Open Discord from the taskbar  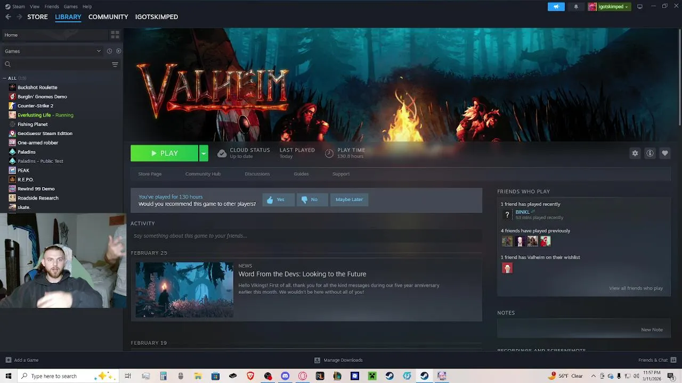[x=285, y=376]
